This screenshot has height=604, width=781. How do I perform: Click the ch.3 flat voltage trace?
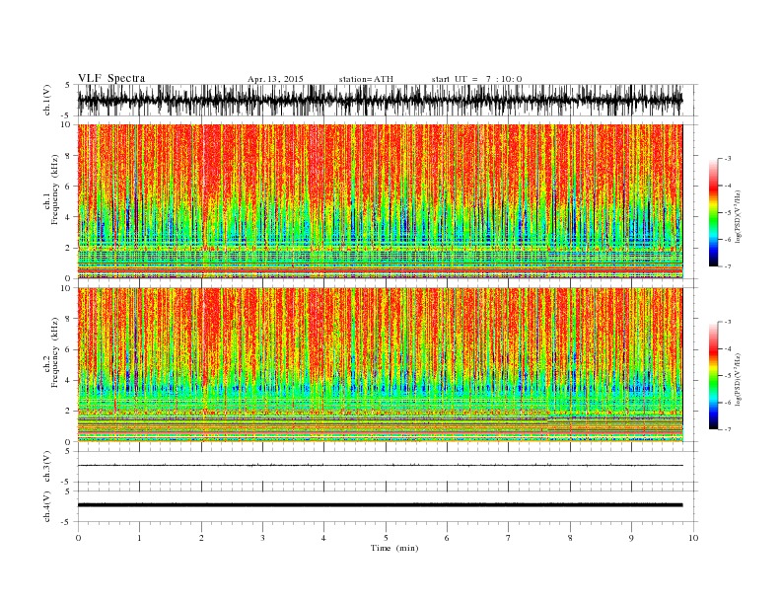(x=380, y=466)
